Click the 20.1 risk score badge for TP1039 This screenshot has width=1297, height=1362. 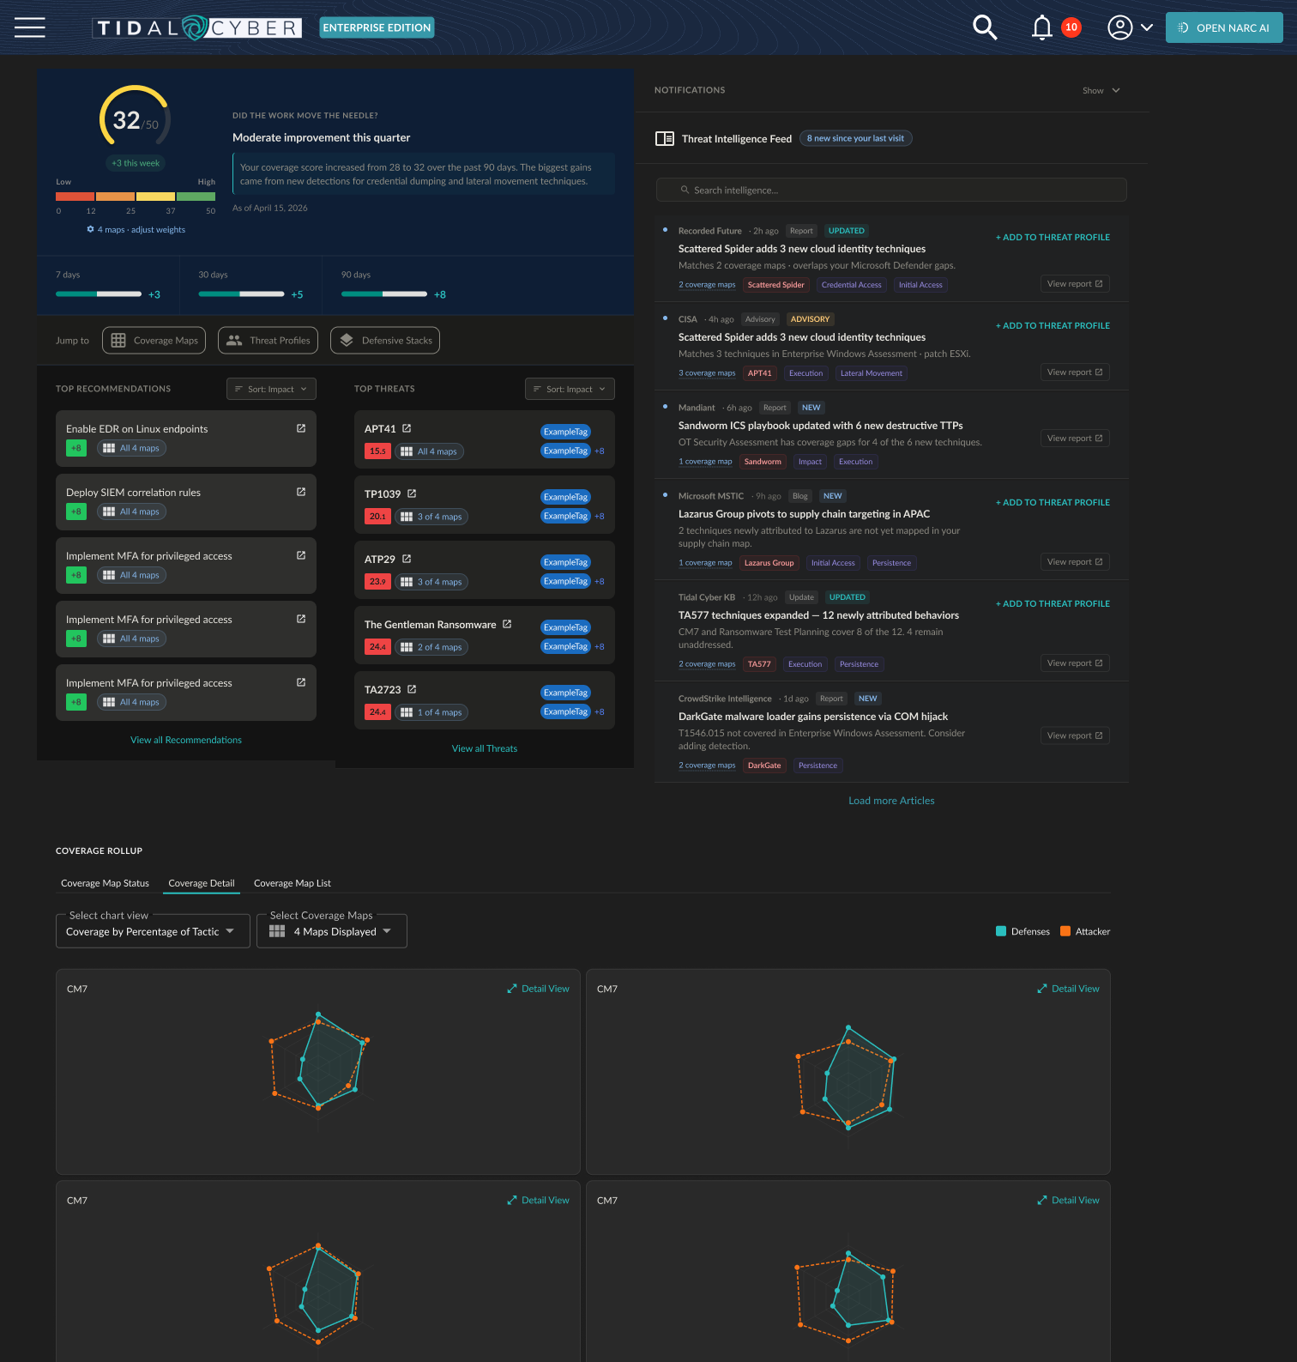[x=377, y=516]
